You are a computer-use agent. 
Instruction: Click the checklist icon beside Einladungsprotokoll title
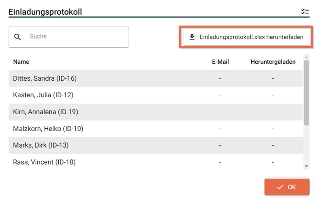[x=305, y=11]
